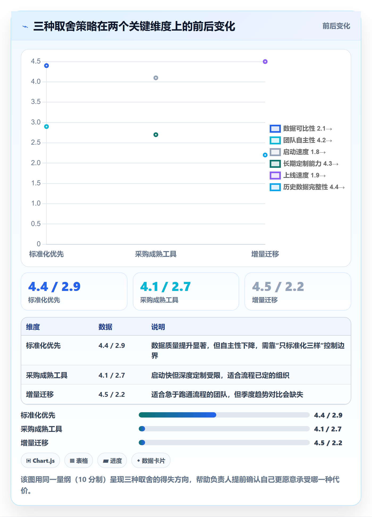The height and width of the screenshot is (517, 372).
Task: Click the 前后变化 tag in the header
Action: [x=336, y=26]
